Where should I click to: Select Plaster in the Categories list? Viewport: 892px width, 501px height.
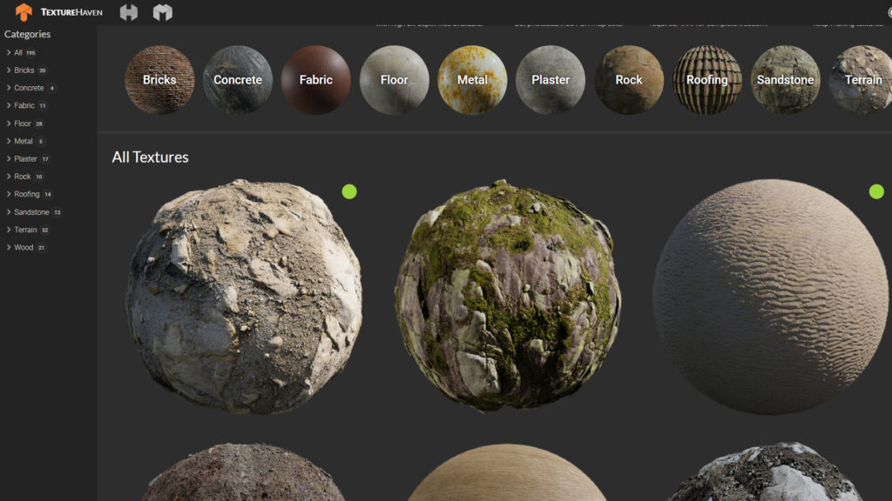(x=25, y=159)
